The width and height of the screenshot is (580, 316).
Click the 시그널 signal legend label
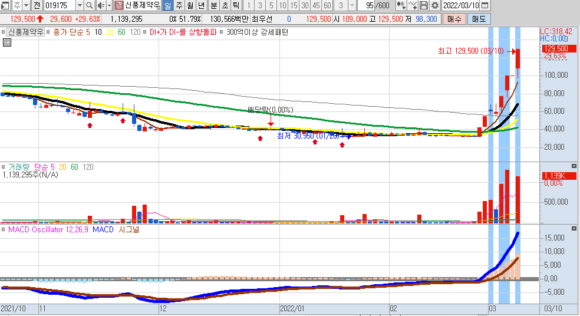point(128,230)
